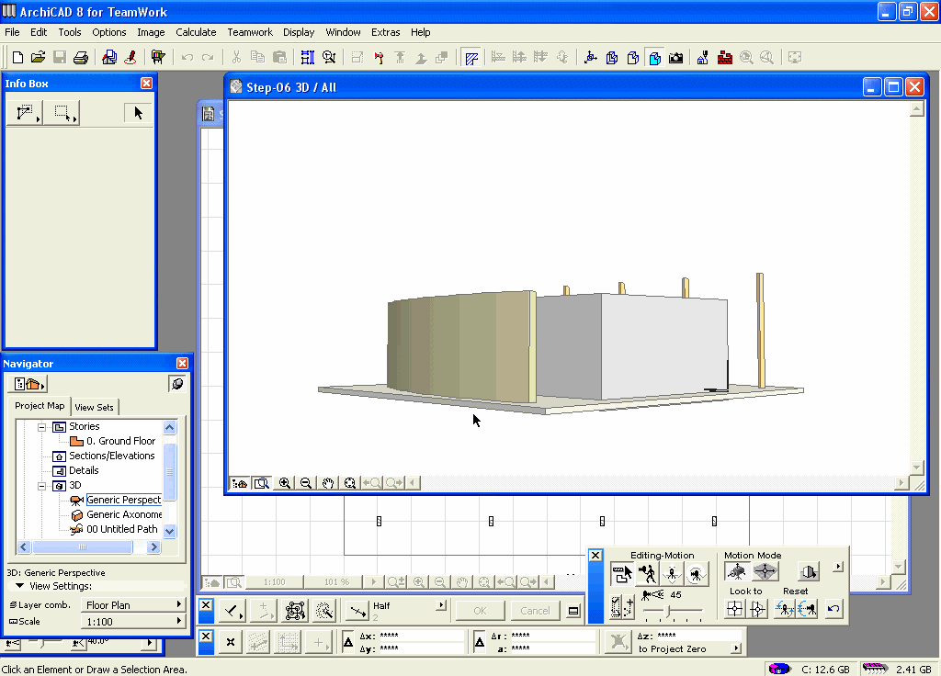This screenshot has width=941, height=676.
Task: Open the Scale 1:100 dropdown
Action: click(134, 622)
